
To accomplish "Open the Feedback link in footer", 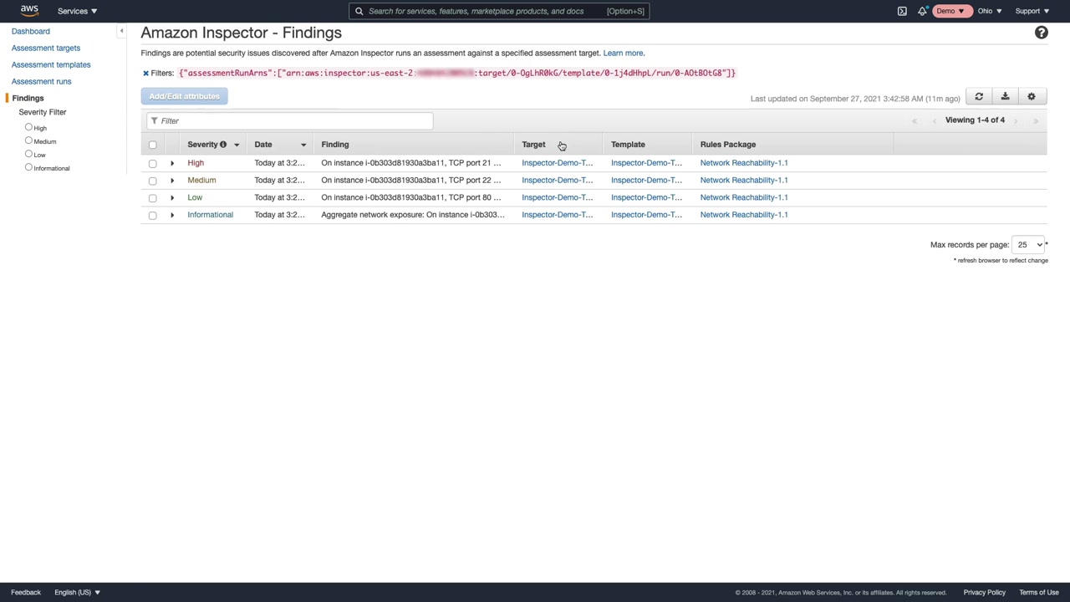I will tap(26, 593).
